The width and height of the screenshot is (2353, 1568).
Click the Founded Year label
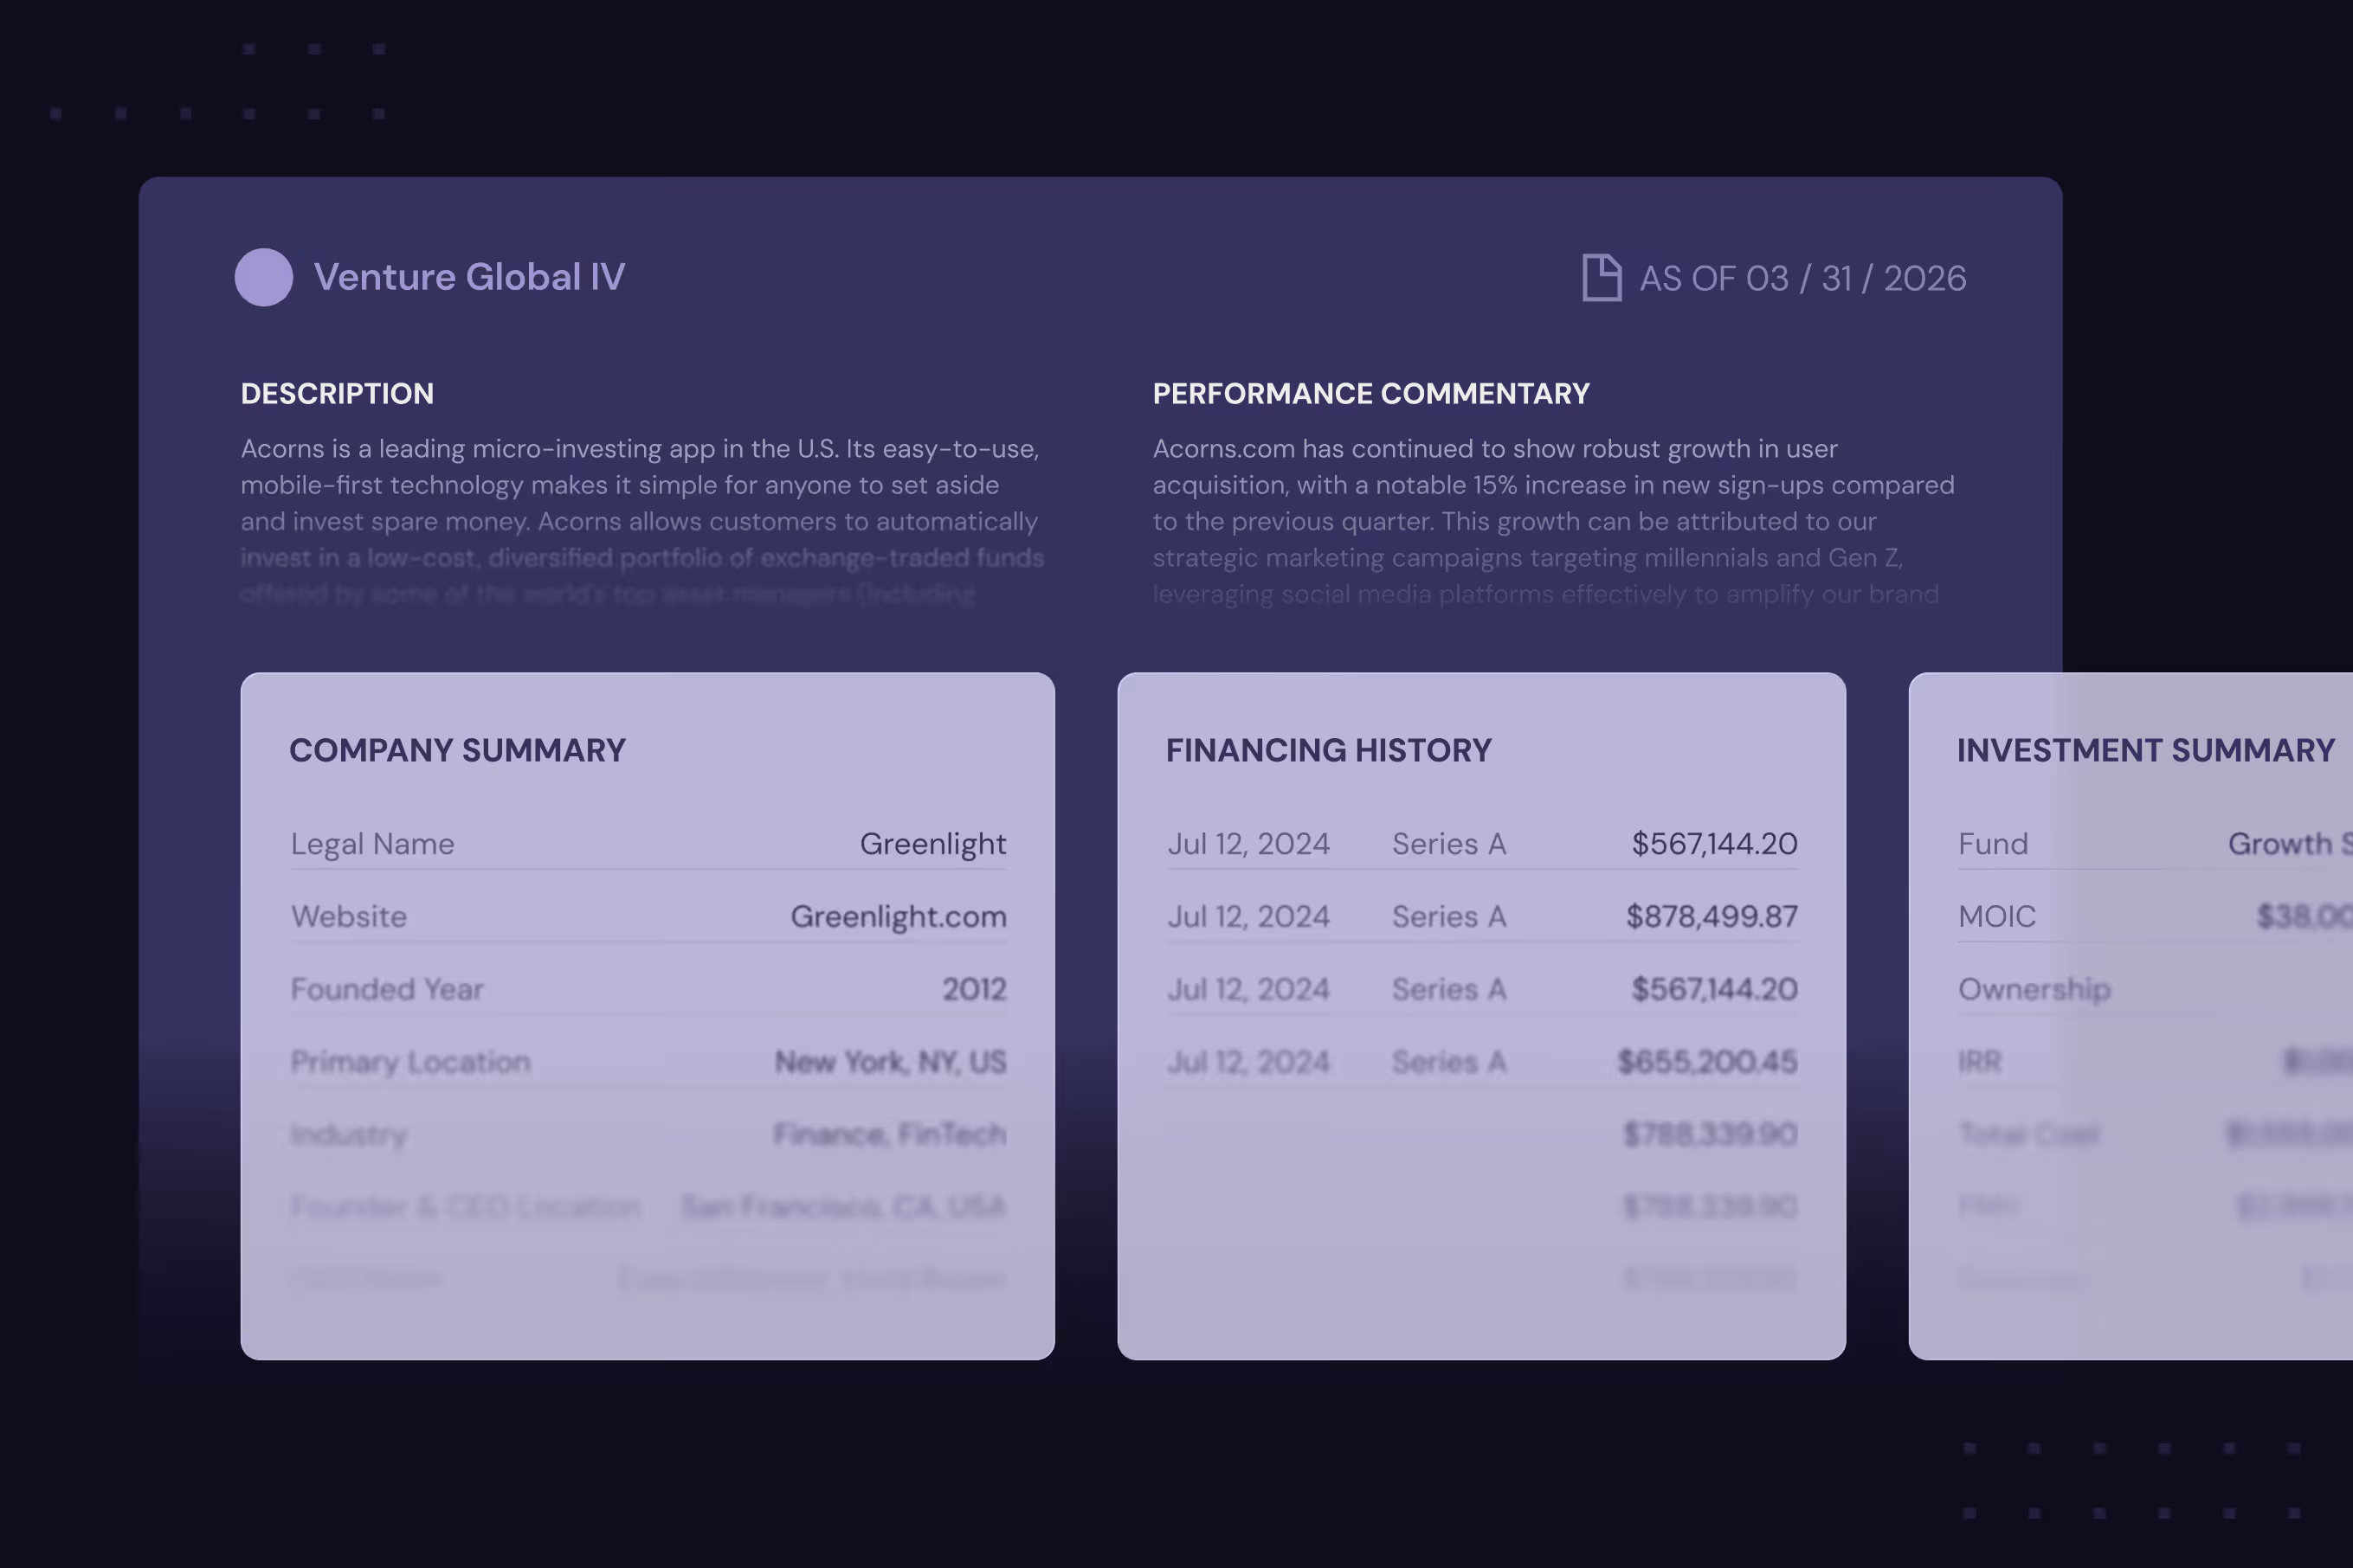(387, 989)
